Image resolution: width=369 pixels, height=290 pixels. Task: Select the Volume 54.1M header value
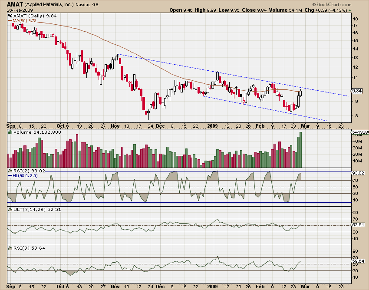click(286, 10)
